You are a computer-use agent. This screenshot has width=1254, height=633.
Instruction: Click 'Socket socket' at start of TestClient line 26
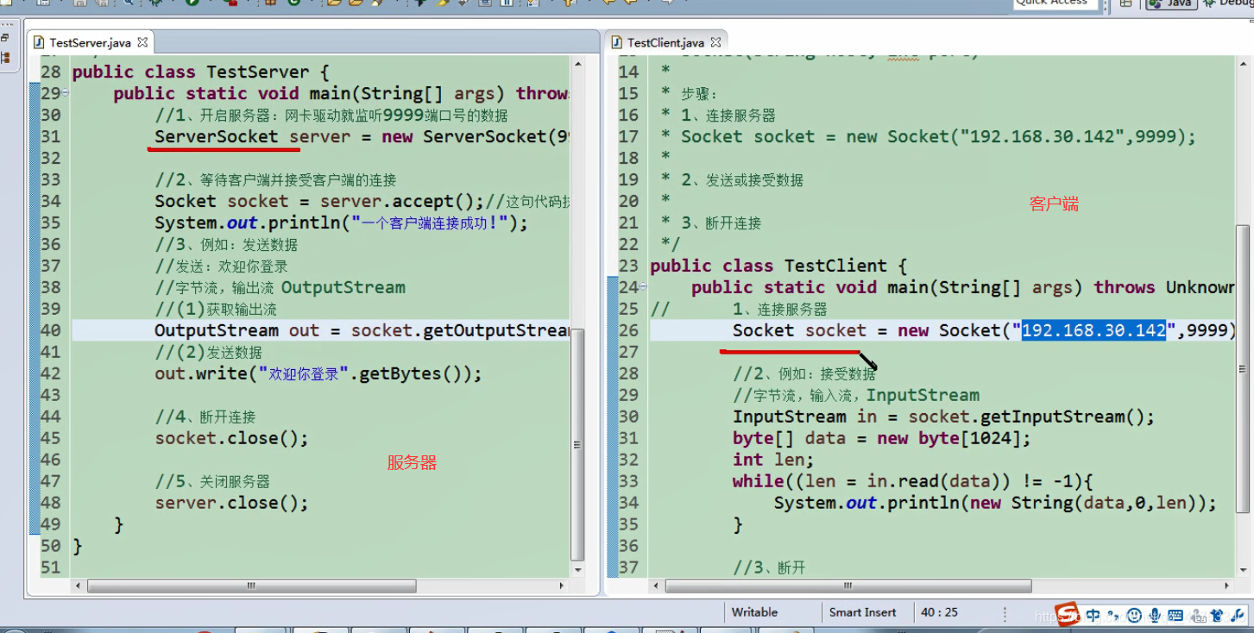pyautogui.click(x=799, y=330)
